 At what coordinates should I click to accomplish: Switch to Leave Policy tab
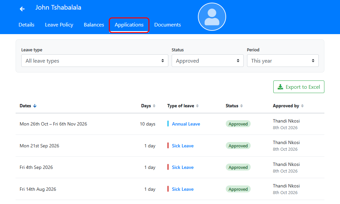59,25
